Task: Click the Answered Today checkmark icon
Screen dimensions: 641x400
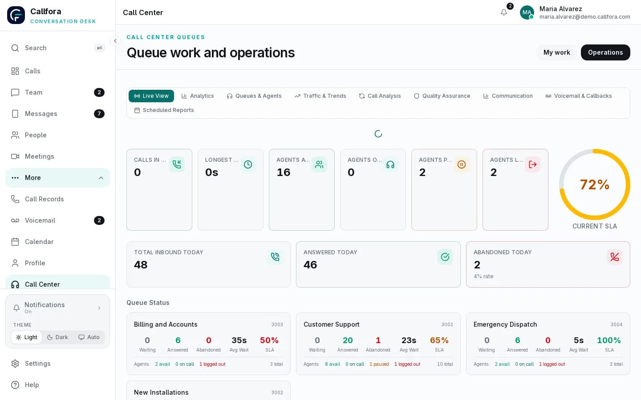Action: pos(445,257)
